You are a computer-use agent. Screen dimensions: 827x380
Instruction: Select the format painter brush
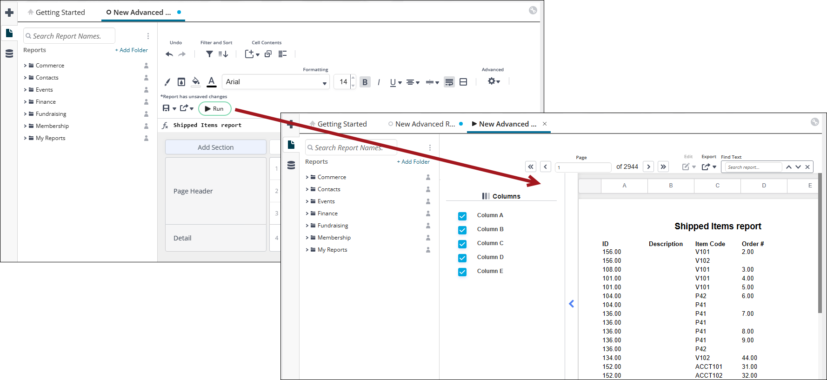167,82
